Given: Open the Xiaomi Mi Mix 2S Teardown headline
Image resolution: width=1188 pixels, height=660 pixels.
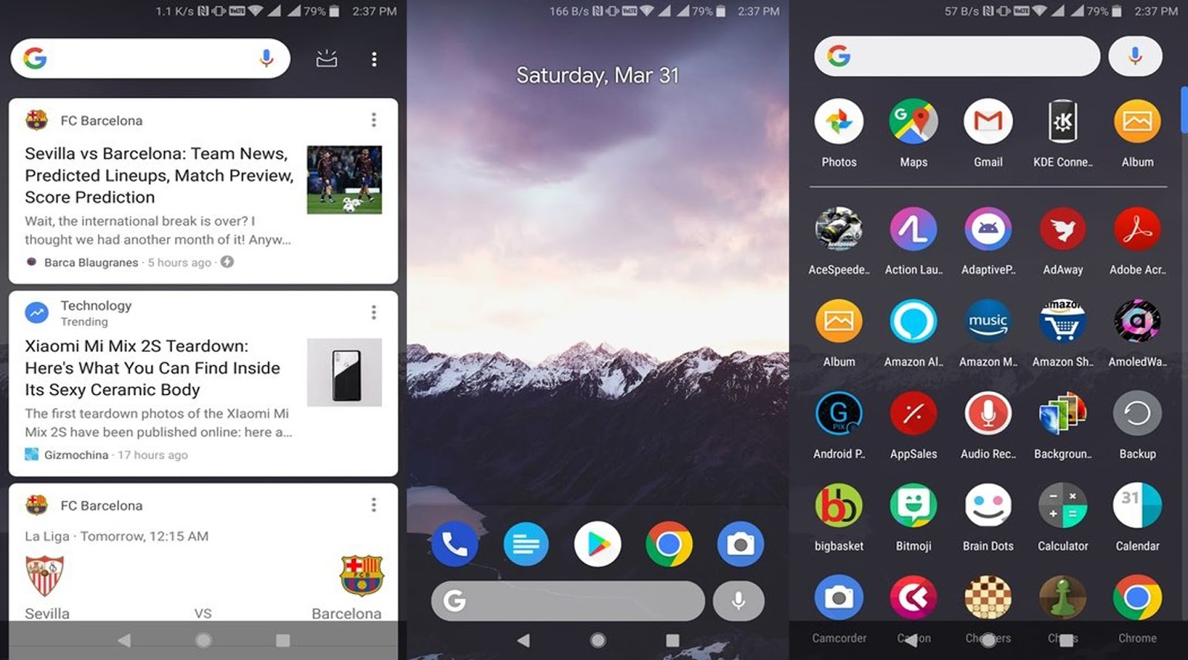Looking at the screenshot, I should pos(152,367).
